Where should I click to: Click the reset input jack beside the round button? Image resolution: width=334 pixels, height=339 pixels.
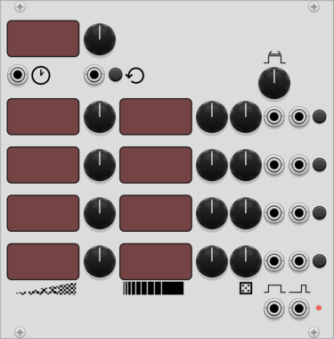click(x=94, y=75)
